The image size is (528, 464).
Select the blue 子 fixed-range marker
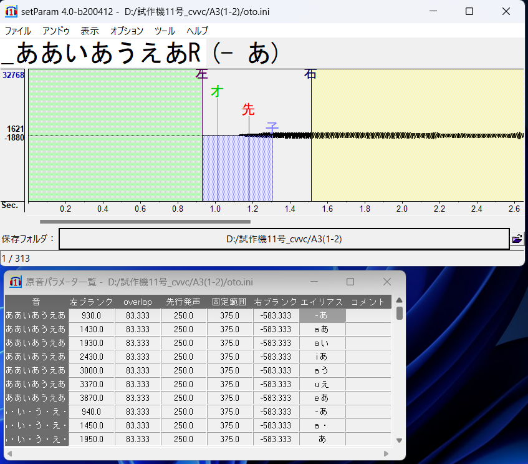[272, 128]
